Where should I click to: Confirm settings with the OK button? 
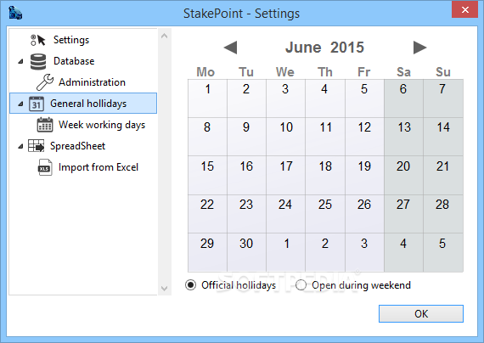pyautogui.click(x=421, y=313)
